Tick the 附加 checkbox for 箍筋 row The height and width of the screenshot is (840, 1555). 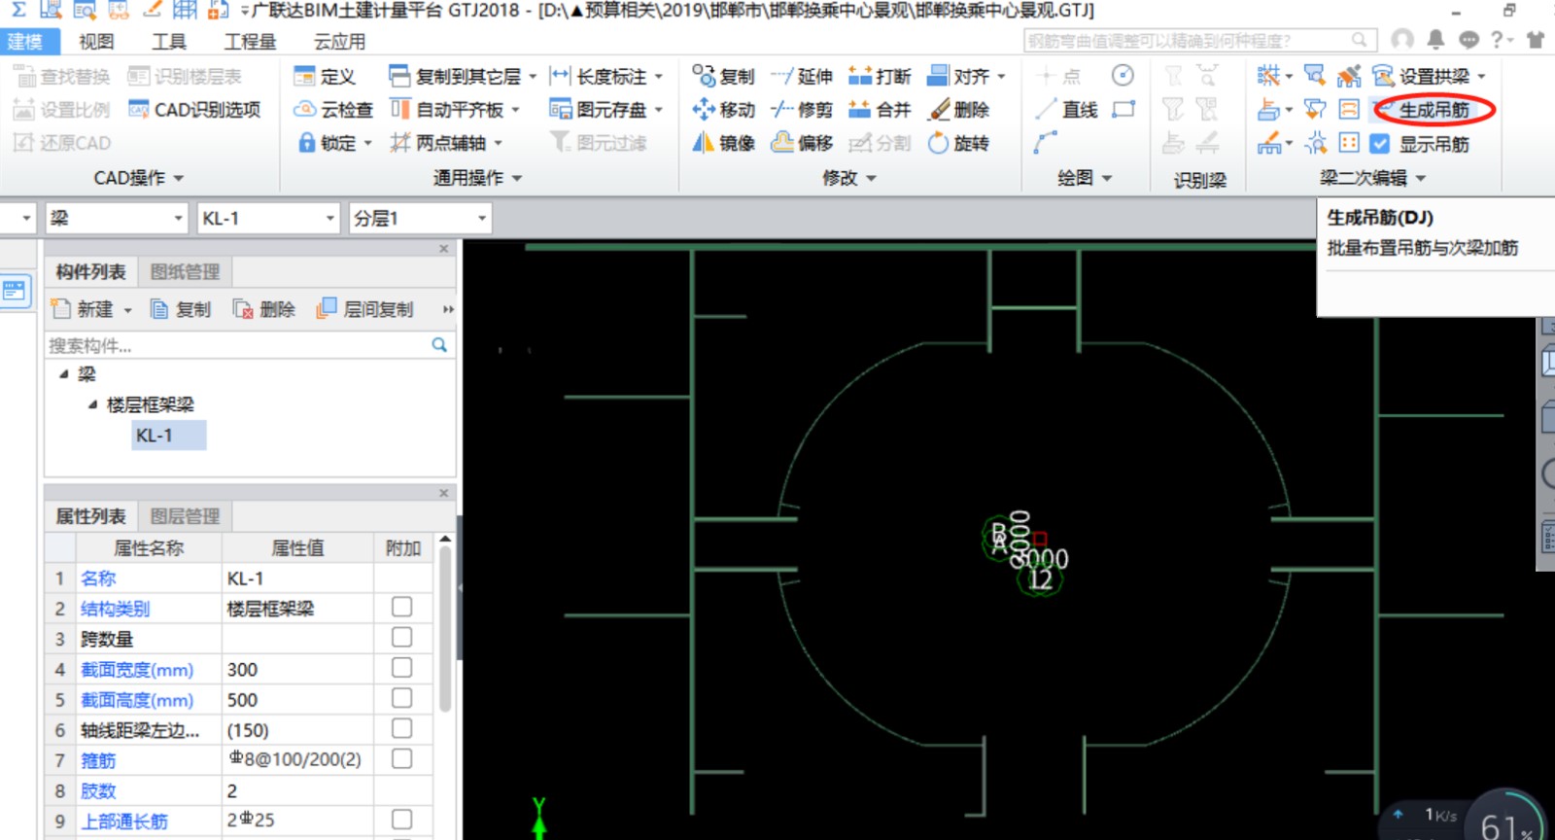401,758
